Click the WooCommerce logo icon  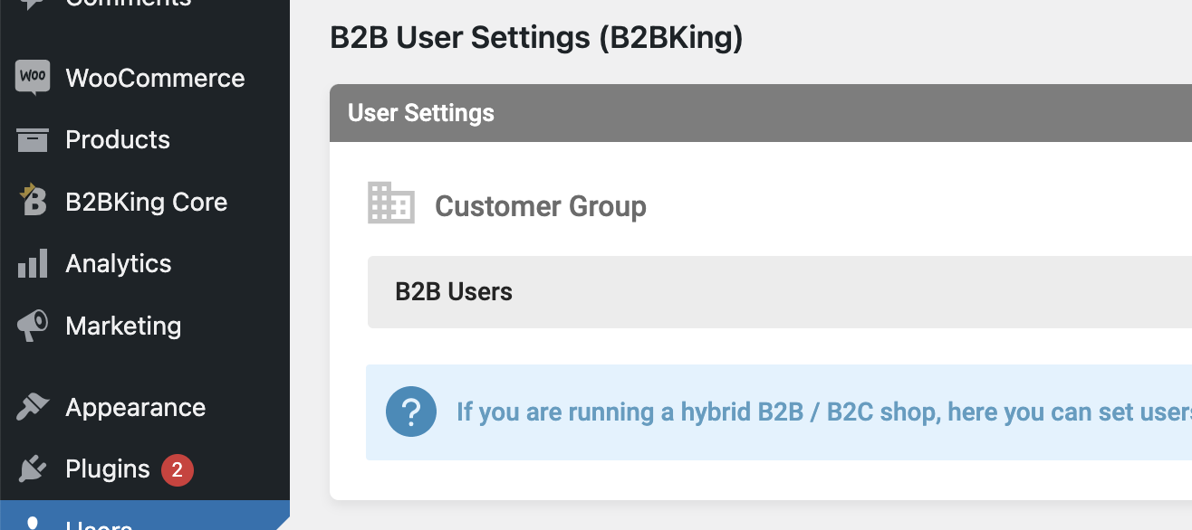click(33, 78)
